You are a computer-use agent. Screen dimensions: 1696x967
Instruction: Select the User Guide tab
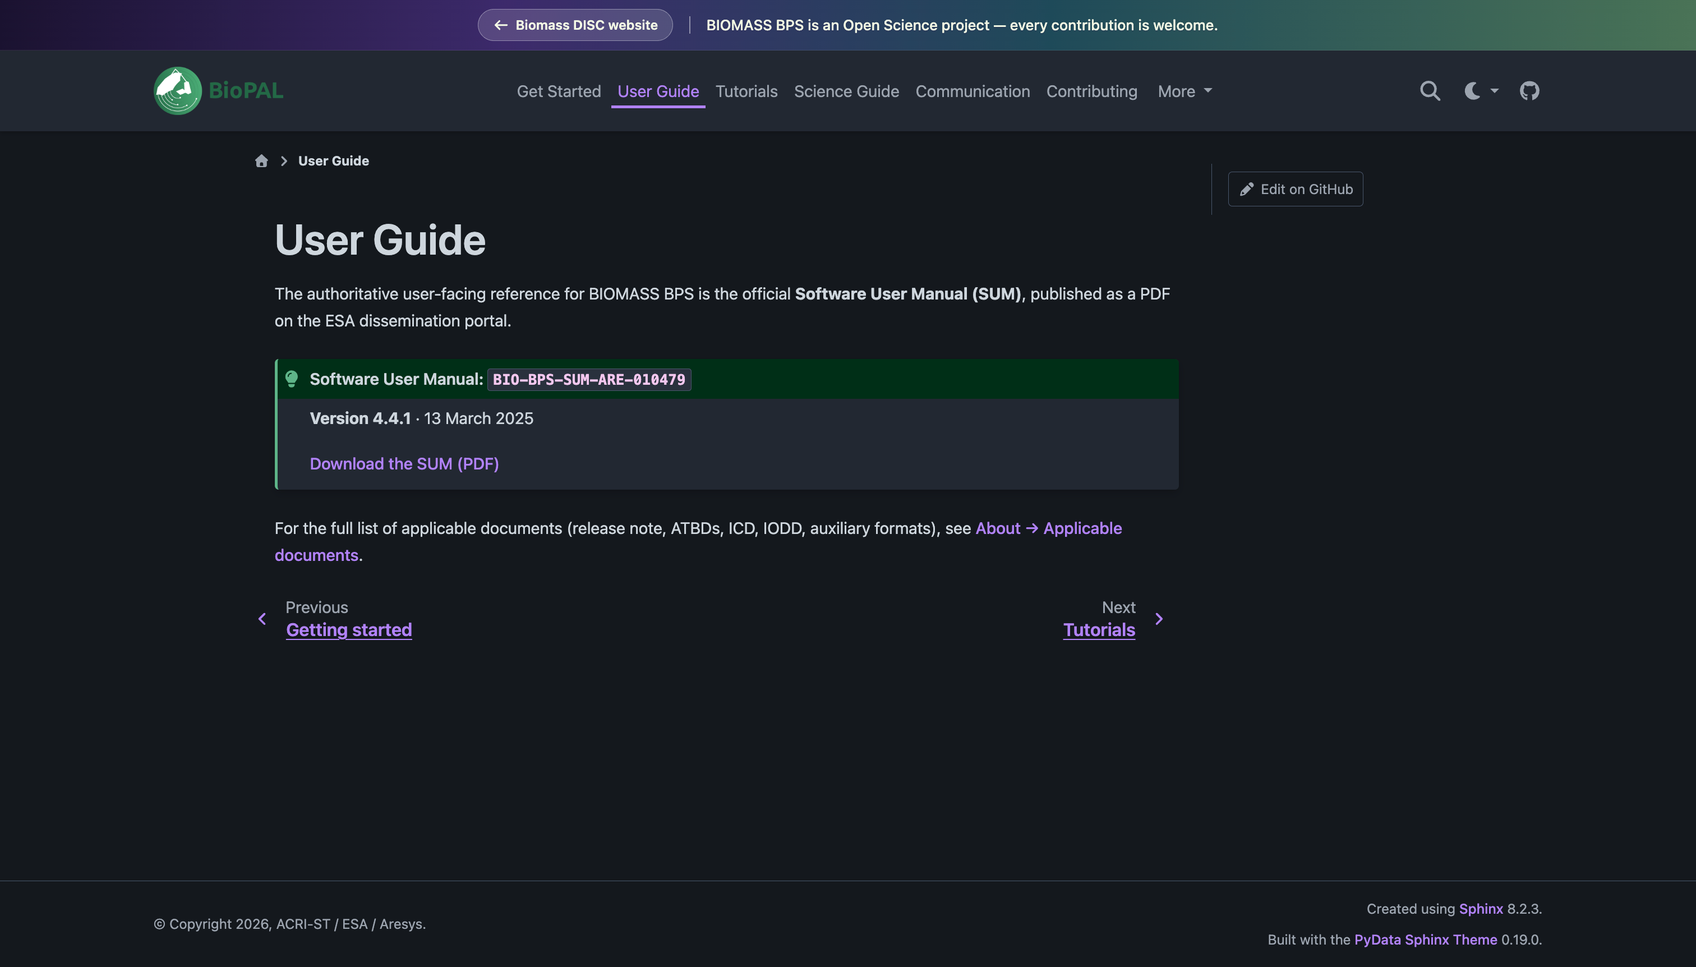(657, 91)
